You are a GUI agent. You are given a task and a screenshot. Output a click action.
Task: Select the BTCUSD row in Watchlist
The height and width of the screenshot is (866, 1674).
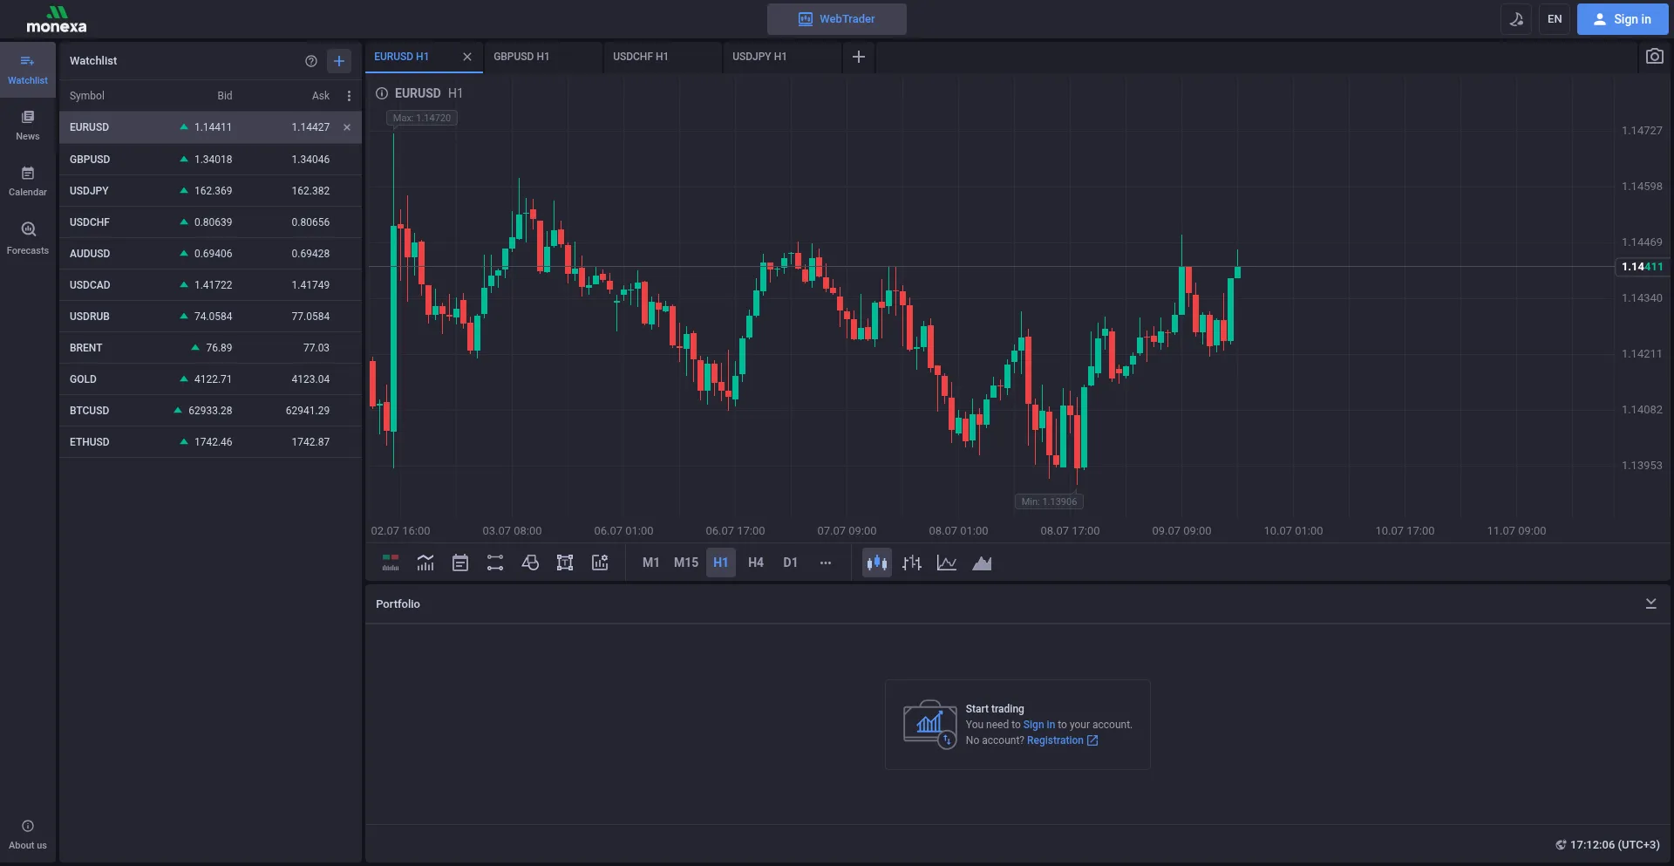click(210, 411)
